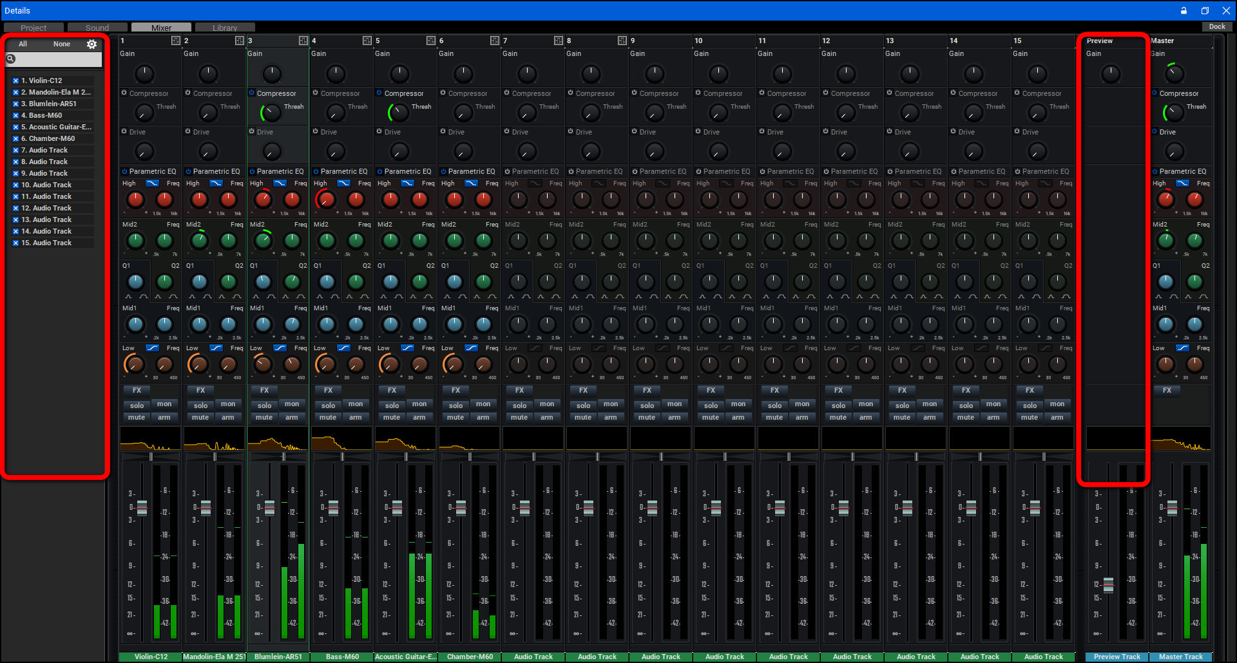The image size is (1237, 663).
Task: Switch High shelf filter shape on channel 1
Action: [x=152, y=183]
